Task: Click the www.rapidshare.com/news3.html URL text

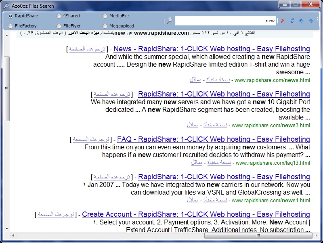Action: pyautogui.click(x=271, y=125)
